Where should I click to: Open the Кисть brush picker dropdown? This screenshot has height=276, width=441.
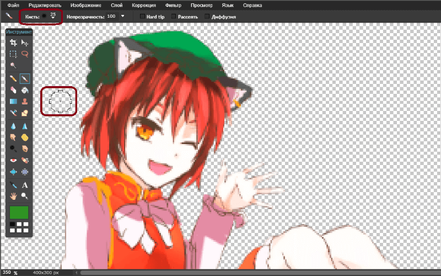53,17
